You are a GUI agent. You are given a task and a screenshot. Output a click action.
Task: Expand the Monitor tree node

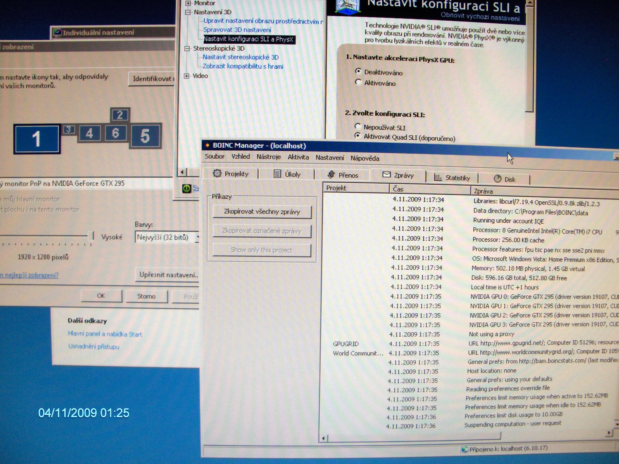(x=188, y=3)
